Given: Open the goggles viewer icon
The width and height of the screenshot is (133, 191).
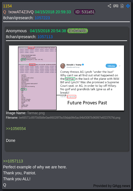Looking at the screenshot, I should tap(116, 6).
